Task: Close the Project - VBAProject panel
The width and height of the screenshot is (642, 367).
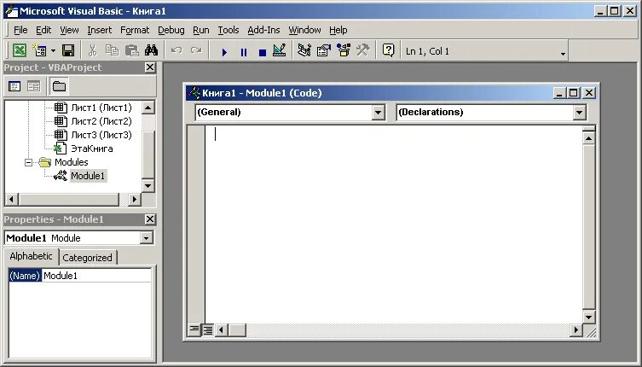Action: [150, 67]
